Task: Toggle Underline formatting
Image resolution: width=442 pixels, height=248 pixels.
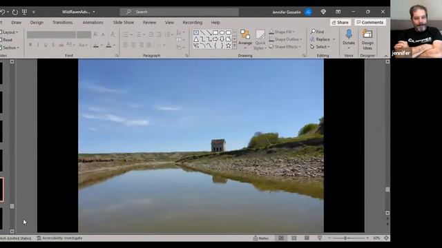Action: pyautogui.click(x=46, y=45)
